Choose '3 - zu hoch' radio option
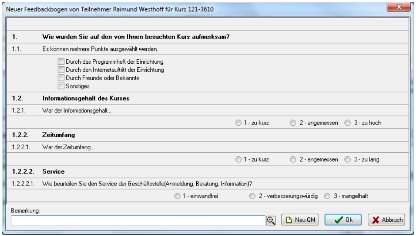This screenshot has width=416, height=236. [x=347, y=123]
